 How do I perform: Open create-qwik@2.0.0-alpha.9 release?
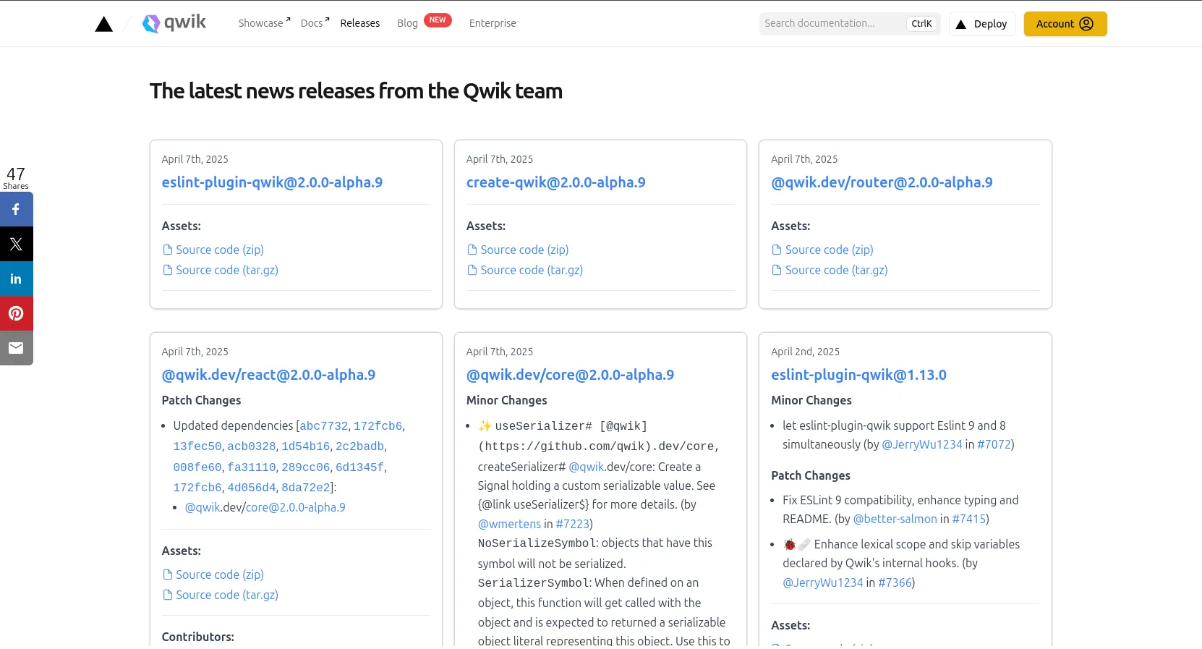pyautogui.click(x=555, y=182)
